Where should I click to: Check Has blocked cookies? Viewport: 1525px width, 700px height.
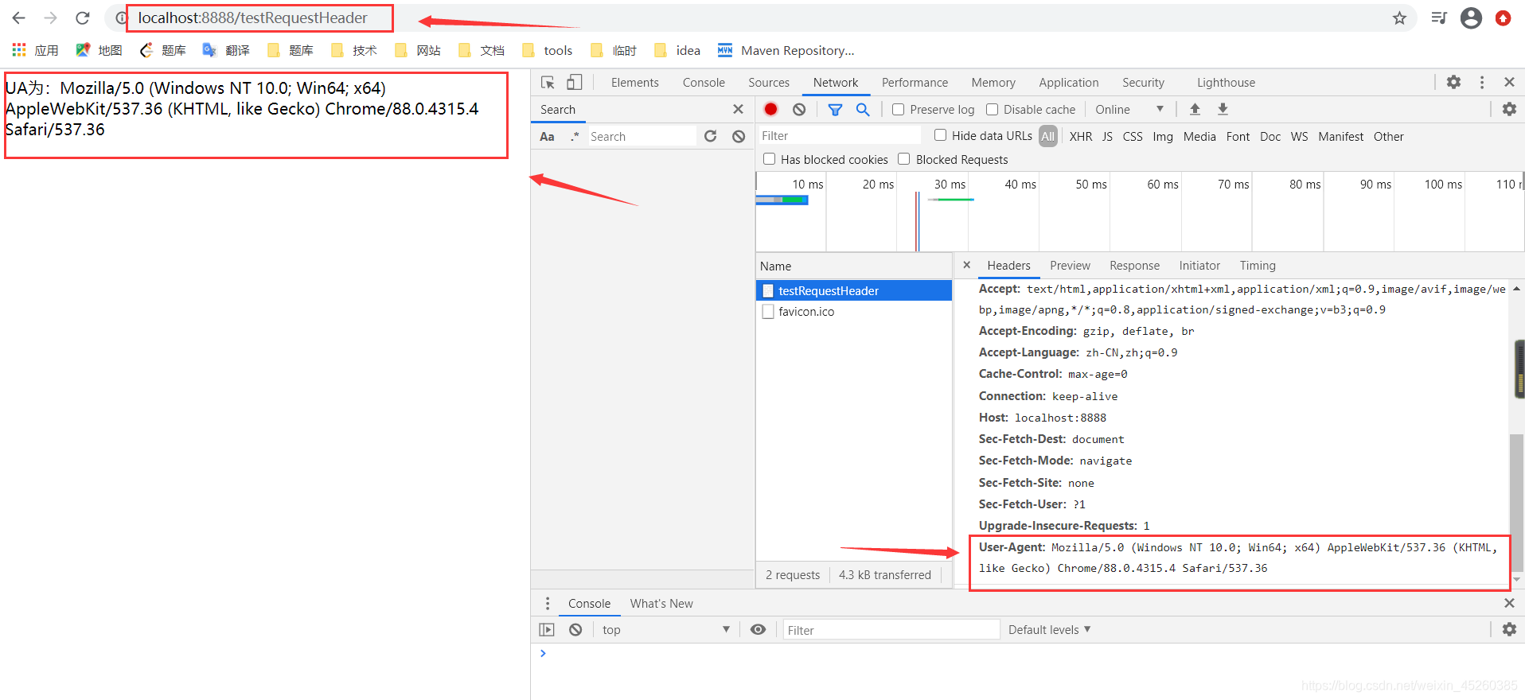[x=769, y=159]
